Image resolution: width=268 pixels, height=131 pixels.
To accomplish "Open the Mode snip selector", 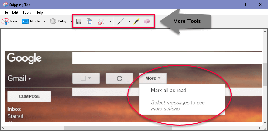I will click(x=31, y=21).
